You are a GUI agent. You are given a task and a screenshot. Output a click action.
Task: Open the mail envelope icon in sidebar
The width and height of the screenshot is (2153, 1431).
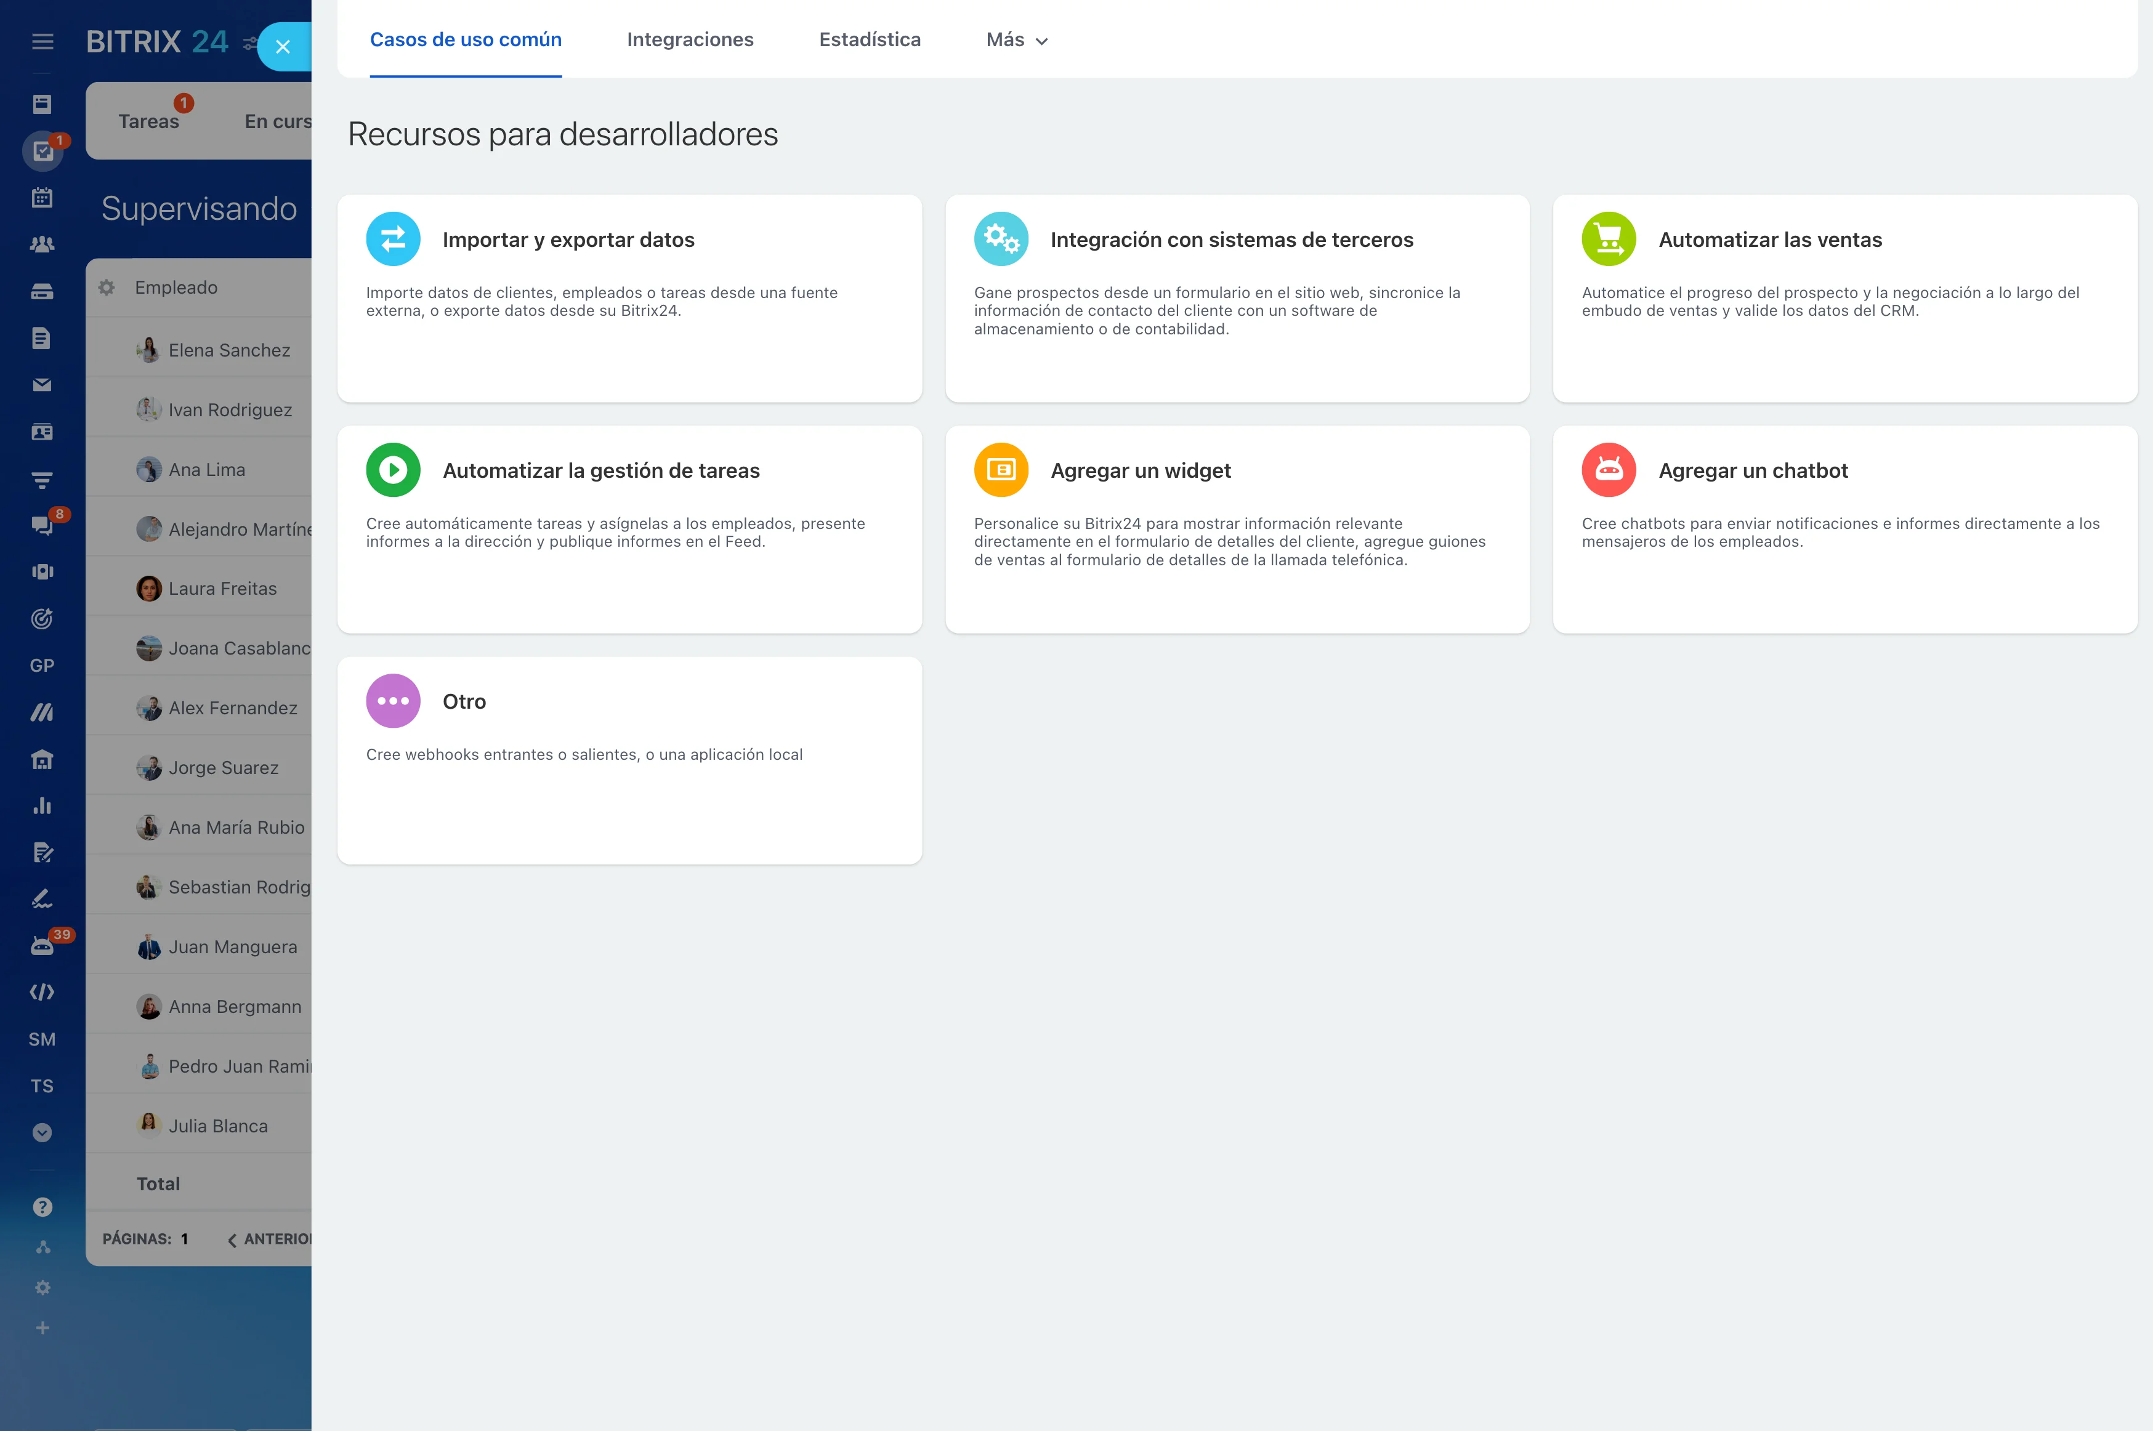42,385
